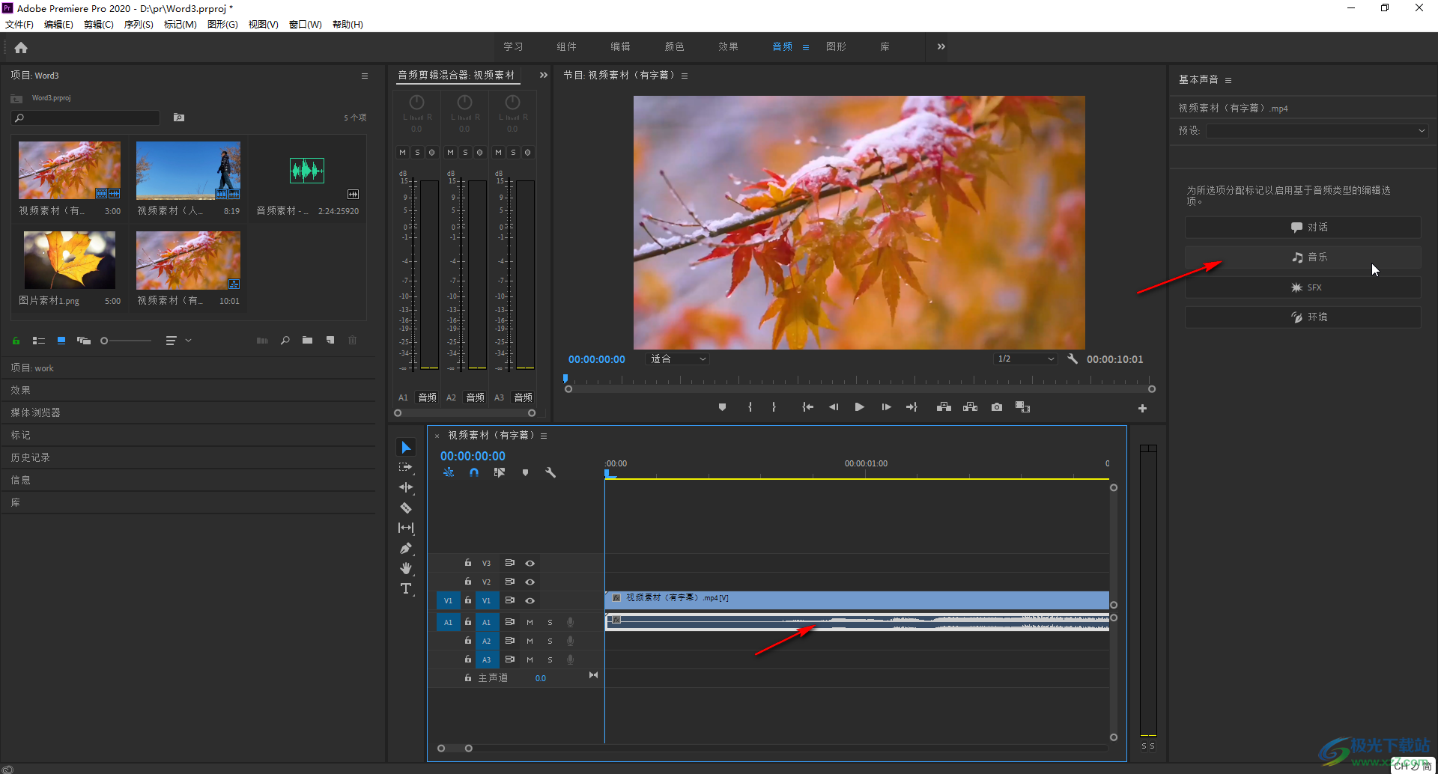Expand audio mixer panel overflow arrows
1438x774 pixels.
coord(544,75)
